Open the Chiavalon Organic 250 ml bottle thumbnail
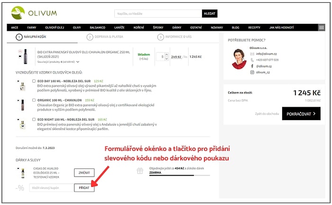The width and height of the screenshot is (332, 205). [x=26, y=56]
